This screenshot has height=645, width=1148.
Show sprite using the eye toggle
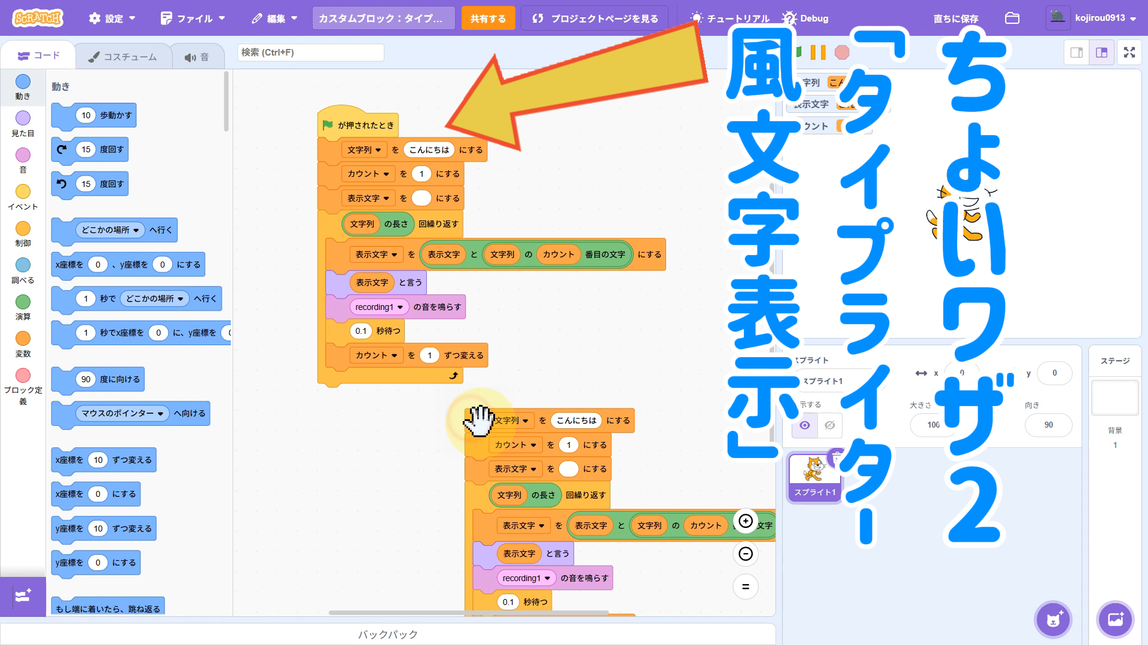(805, 425)
